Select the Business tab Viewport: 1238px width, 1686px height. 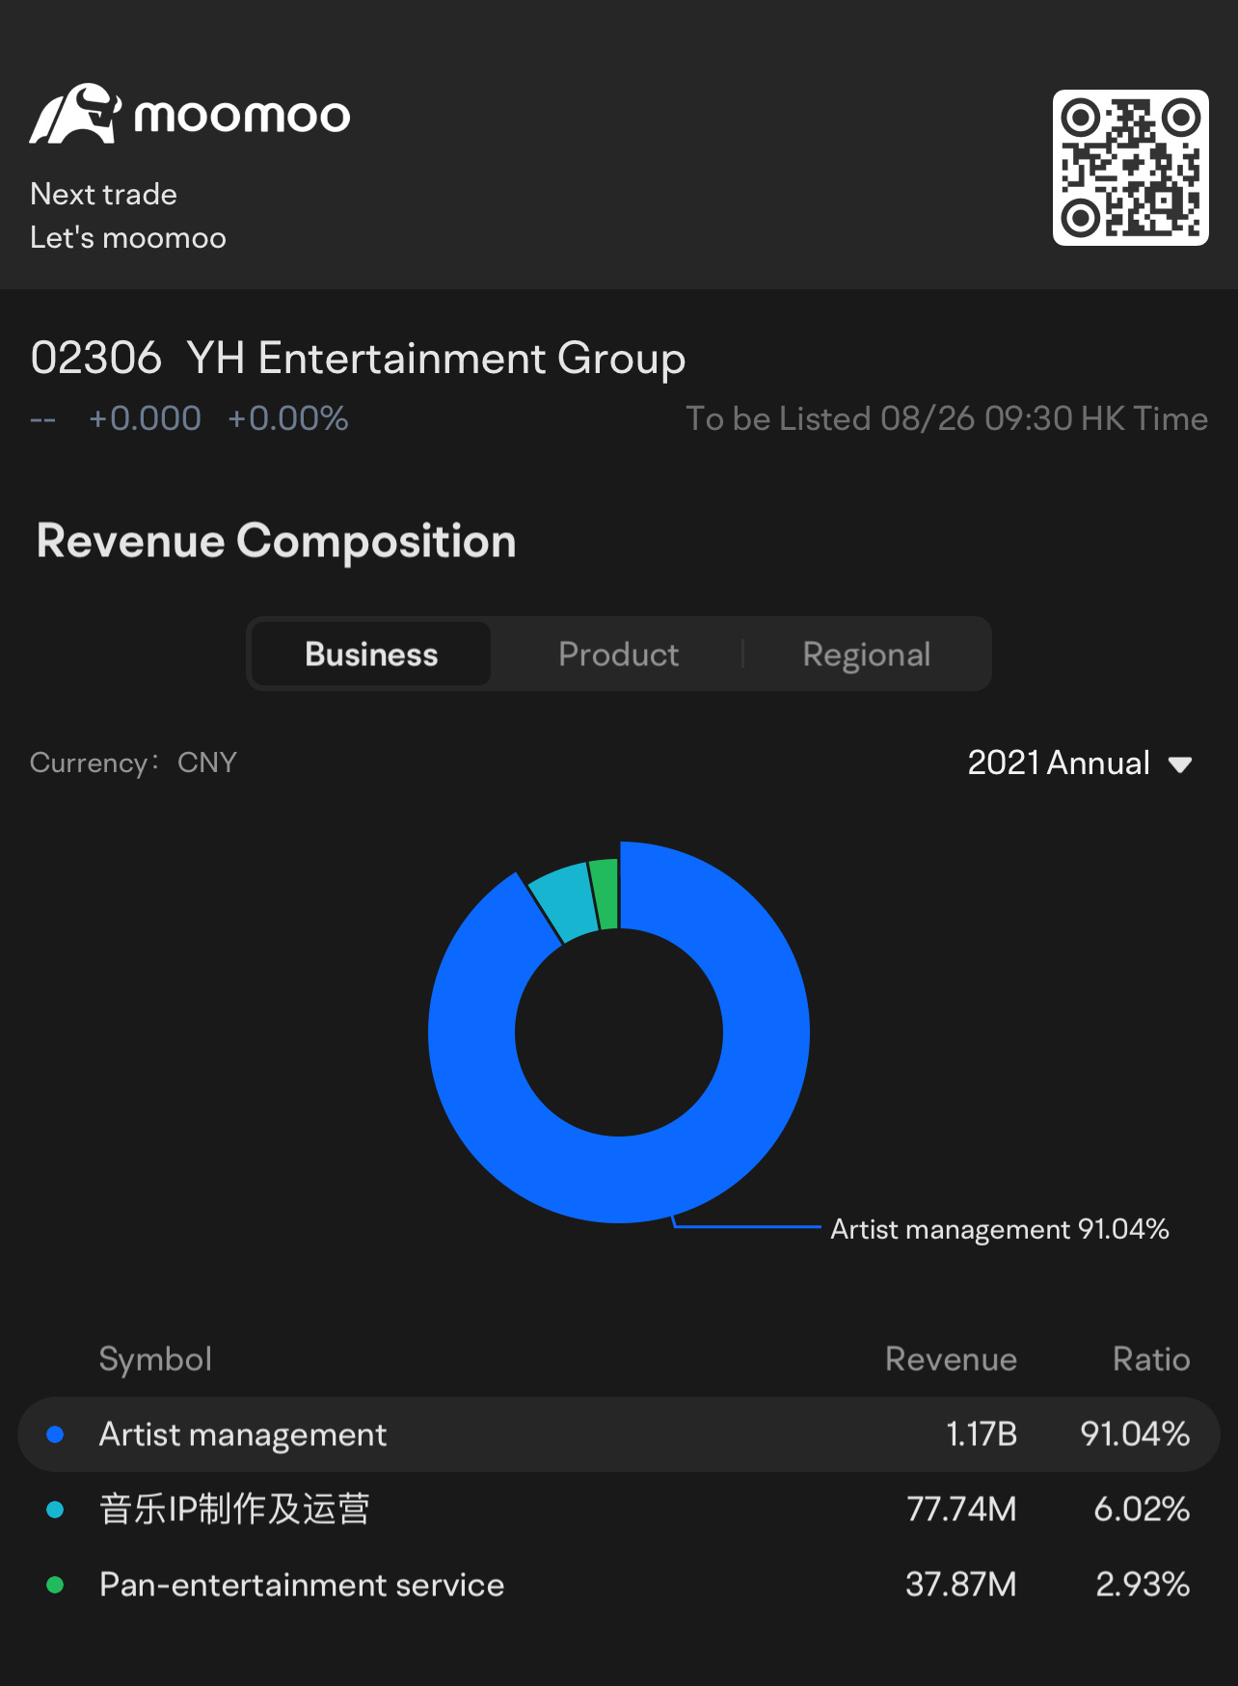tap(371, 655)
